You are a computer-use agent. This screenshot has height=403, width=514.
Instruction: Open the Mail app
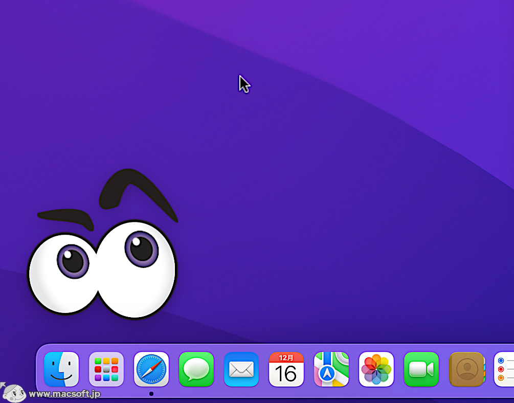pyautogui.click(x=241, y=369)
